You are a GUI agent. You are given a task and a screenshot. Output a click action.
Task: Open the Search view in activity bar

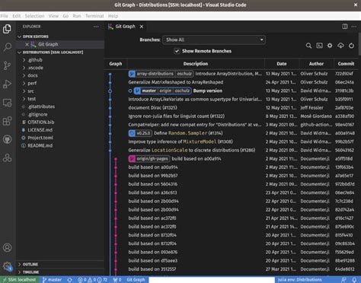point(7,47)
